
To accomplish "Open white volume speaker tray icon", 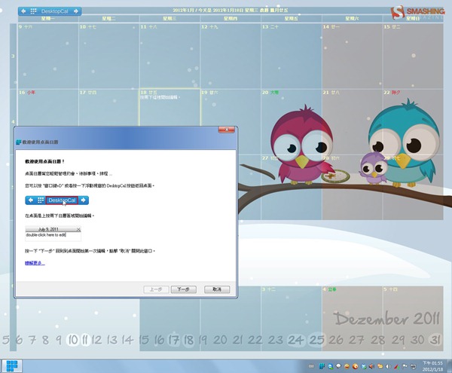I will (388, 366).
